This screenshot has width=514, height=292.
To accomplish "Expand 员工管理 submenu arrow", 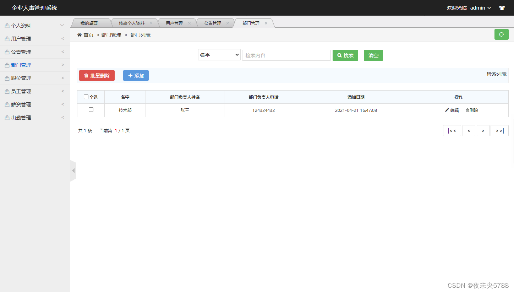I will point(63,91).
